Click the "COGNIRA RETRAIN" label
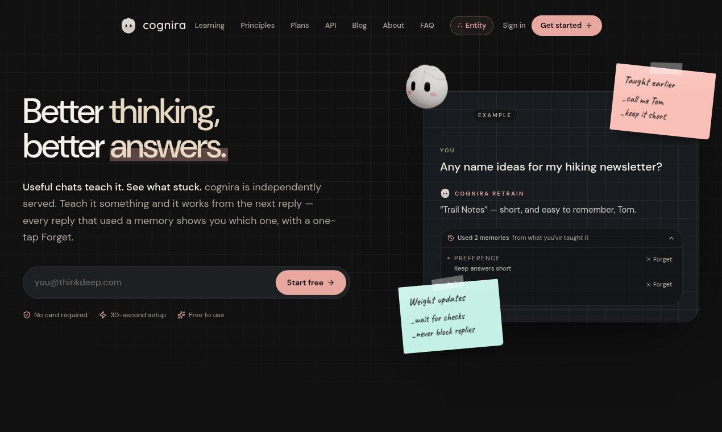This screenshot has width=722, height=432. (489, 194)
